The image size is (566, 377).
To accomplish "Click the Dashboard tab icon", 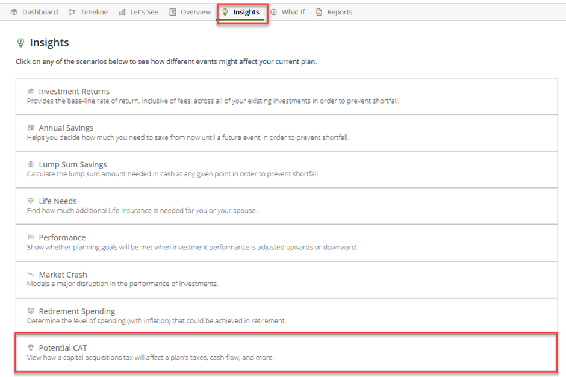I will point(14,12).
